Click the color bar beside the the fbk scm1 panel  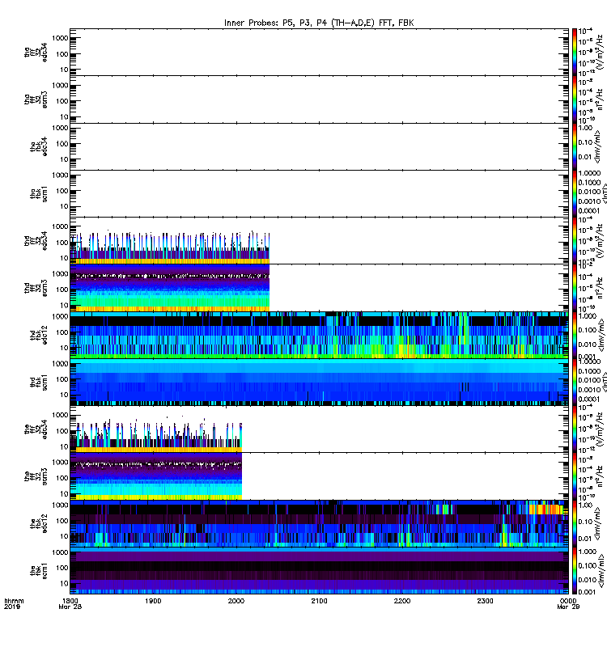coord(575,571)
